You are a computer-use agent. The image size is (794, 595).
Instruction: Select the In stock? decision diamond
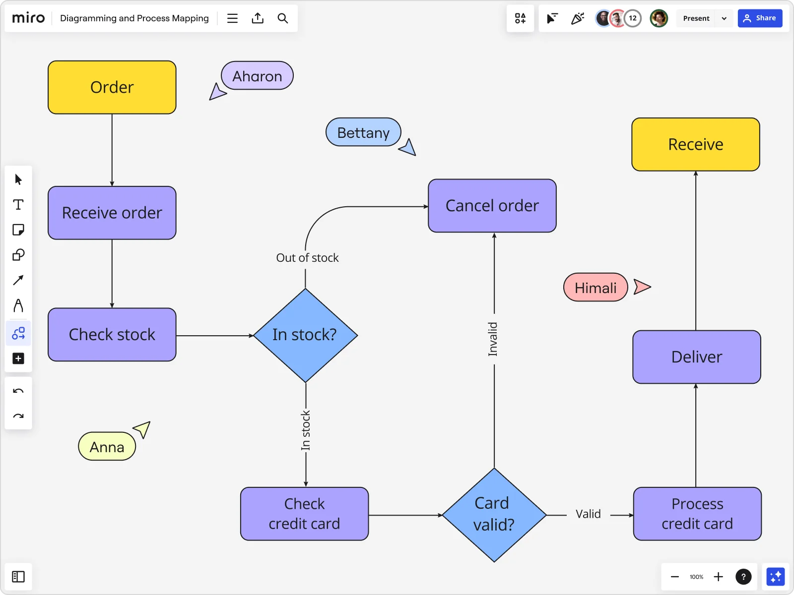[x=305, y=335]
